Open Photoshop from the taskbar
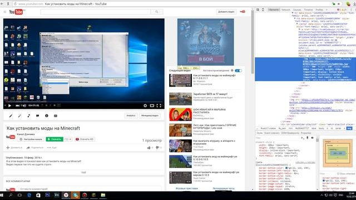The image size is (356, 200). coord(47,195)
